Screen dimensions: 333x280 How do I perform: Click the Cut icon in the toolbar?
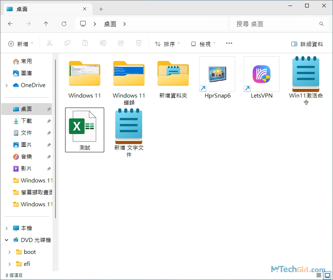49,43
